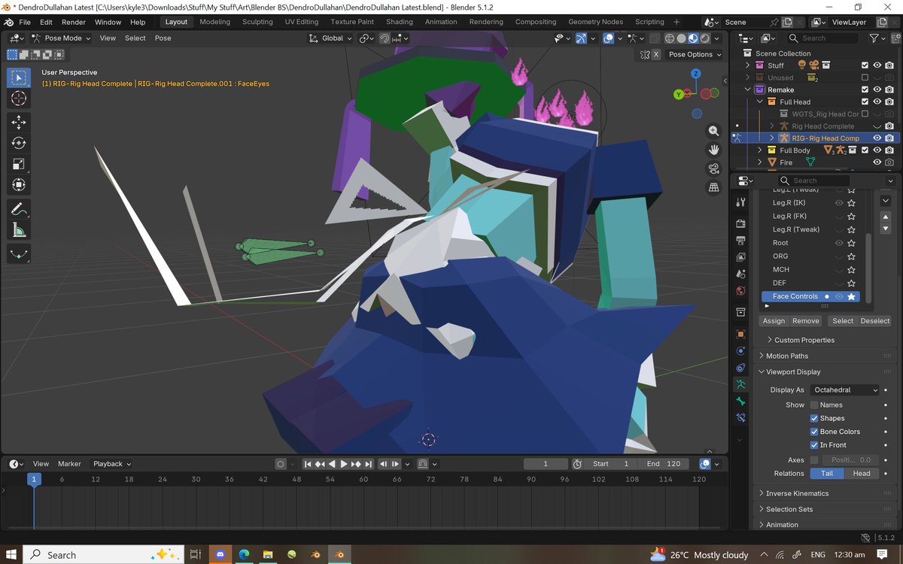Viewport: 903px width, 564px height.
Task: Click the pan view hand icon
Action: (713, 150)
